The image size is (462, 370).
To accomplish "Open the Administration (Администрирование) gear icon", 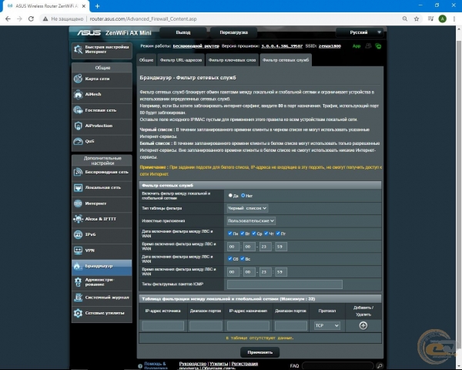I will pos(78,282).
